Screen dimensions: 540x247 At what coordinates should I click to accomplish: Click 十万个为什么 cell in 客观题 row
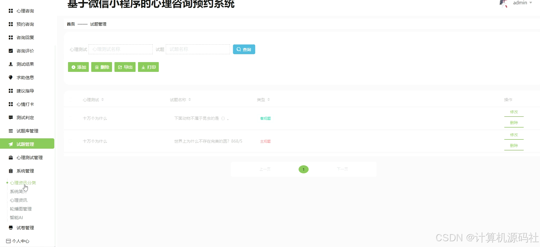pyautogui.click(x=95, y=118)
